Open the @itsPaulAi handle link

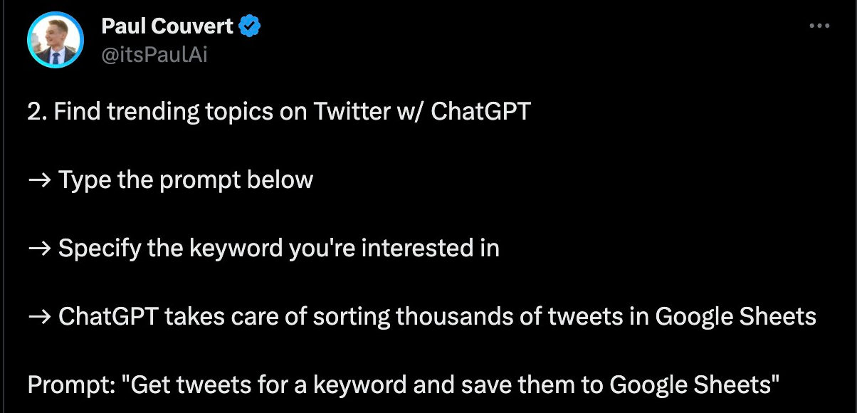coord(154,54)
